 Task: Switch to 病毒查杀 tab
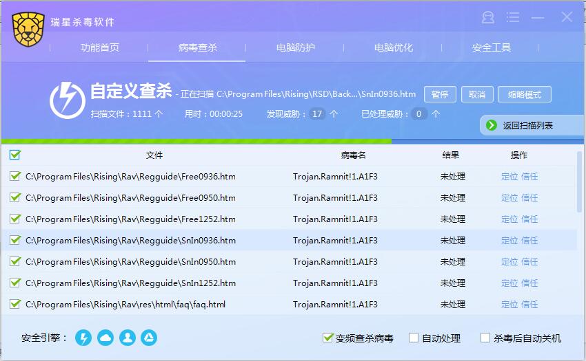point(197,47)
